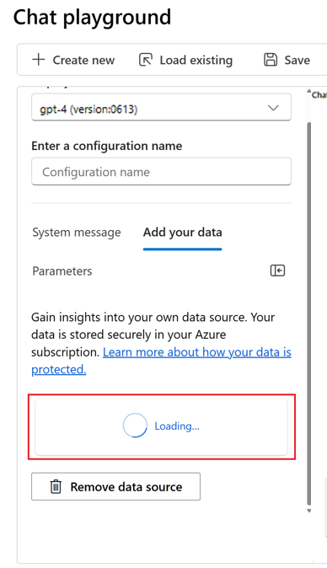The width and height of the screenshot is (327, 568).
Task: Click the vertical scrollbar thumb
Action: (x=309, y=313)
